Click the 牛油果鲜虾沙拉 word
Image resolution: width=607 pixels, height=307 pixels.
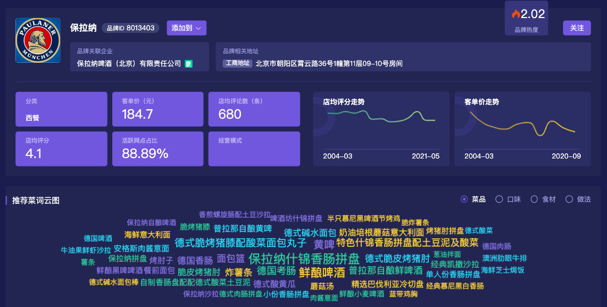pos(86,250)
